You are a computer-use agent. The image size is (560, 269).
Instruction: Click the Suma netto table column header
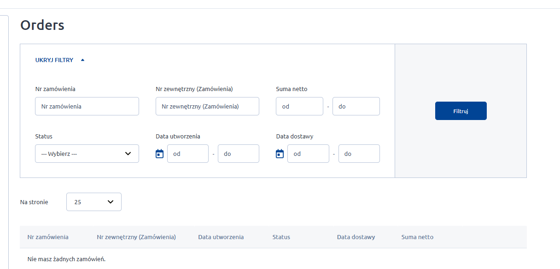click(x=417, y=237)
